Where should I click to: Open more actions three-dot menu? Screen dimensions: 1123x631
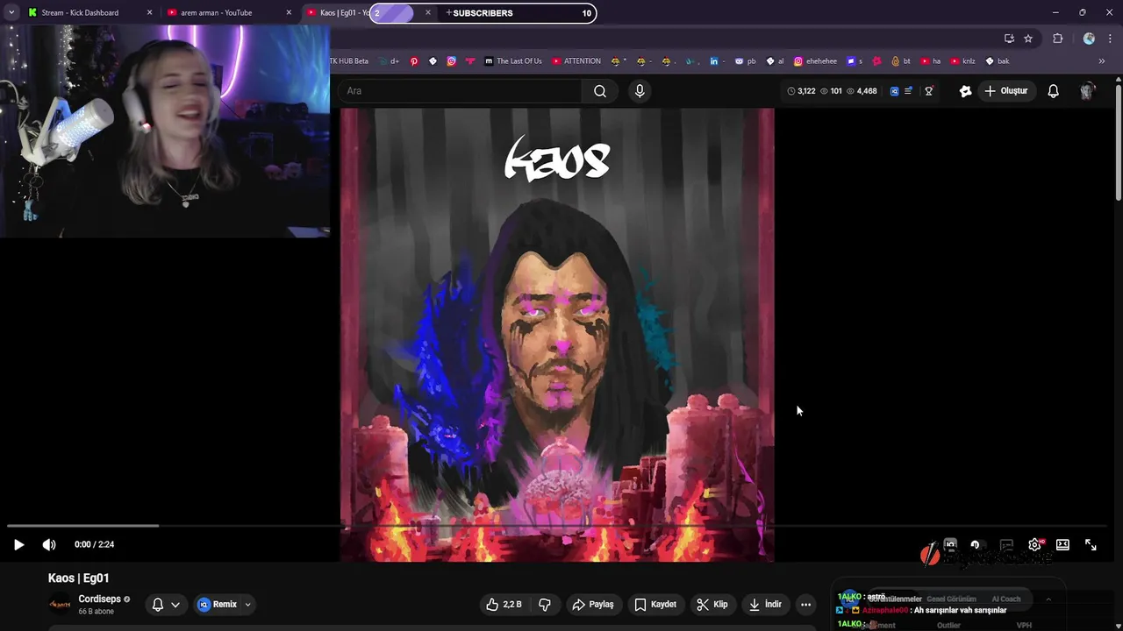(805, 604)
